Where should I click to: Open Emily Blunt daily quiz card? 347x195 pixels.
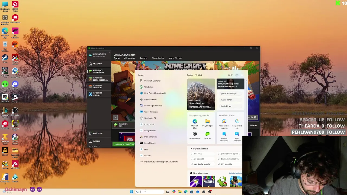point(230,84)
